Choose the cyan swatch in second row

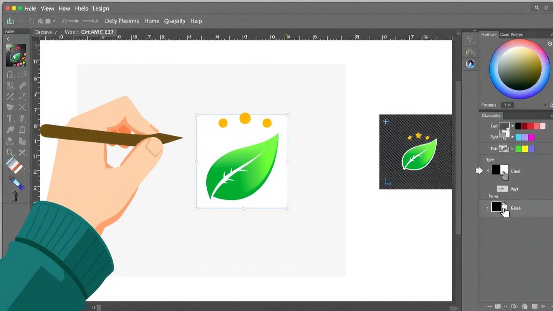pyautogui.click(x=518, y=137)
